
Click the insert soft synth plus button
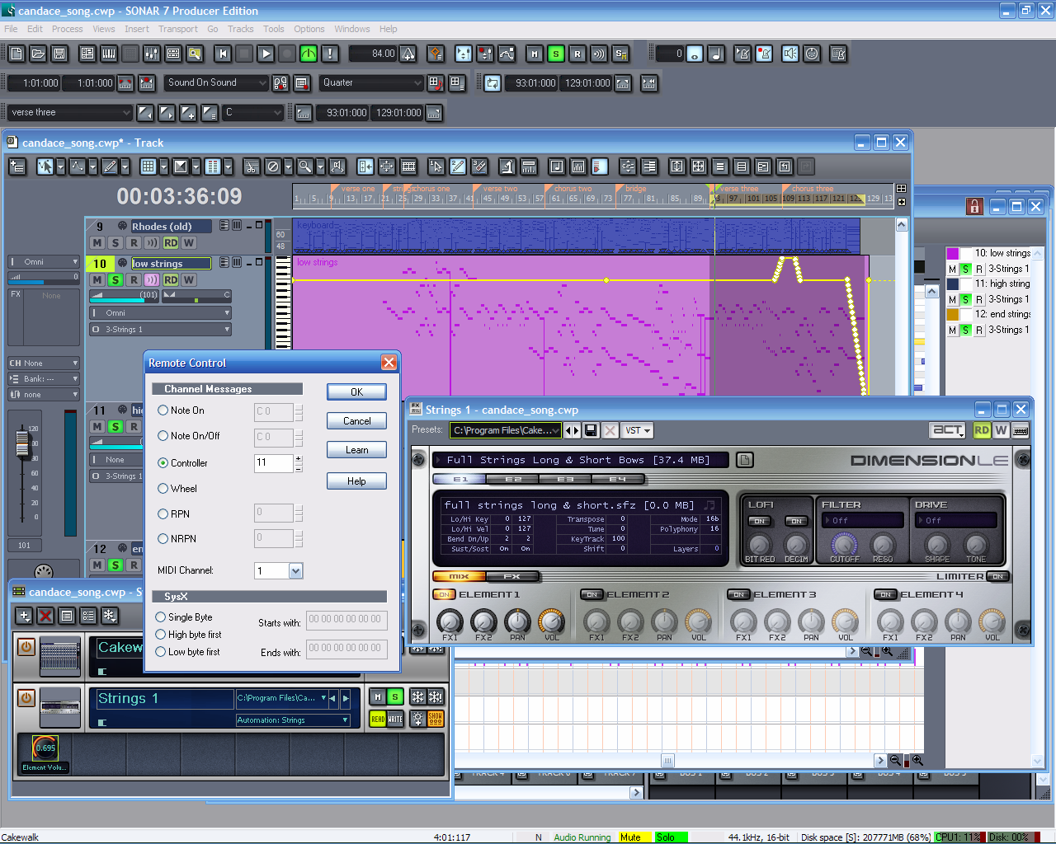point(24,616)
